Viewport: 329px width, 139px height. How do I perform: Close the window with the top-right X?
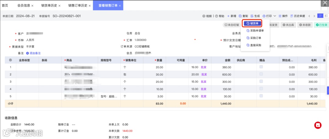tap(325, 3)
